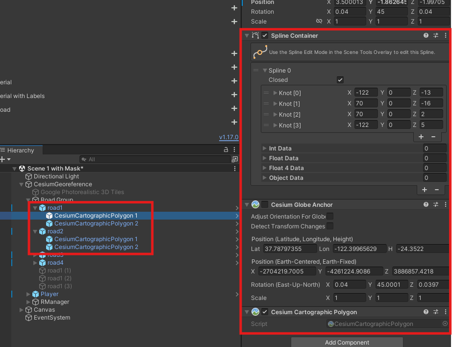Image resolution: width=452 pixels, height=347 pixels.
Task: Click the Cesium Globe Anchor component icon
Action: (x=255, y=205)
